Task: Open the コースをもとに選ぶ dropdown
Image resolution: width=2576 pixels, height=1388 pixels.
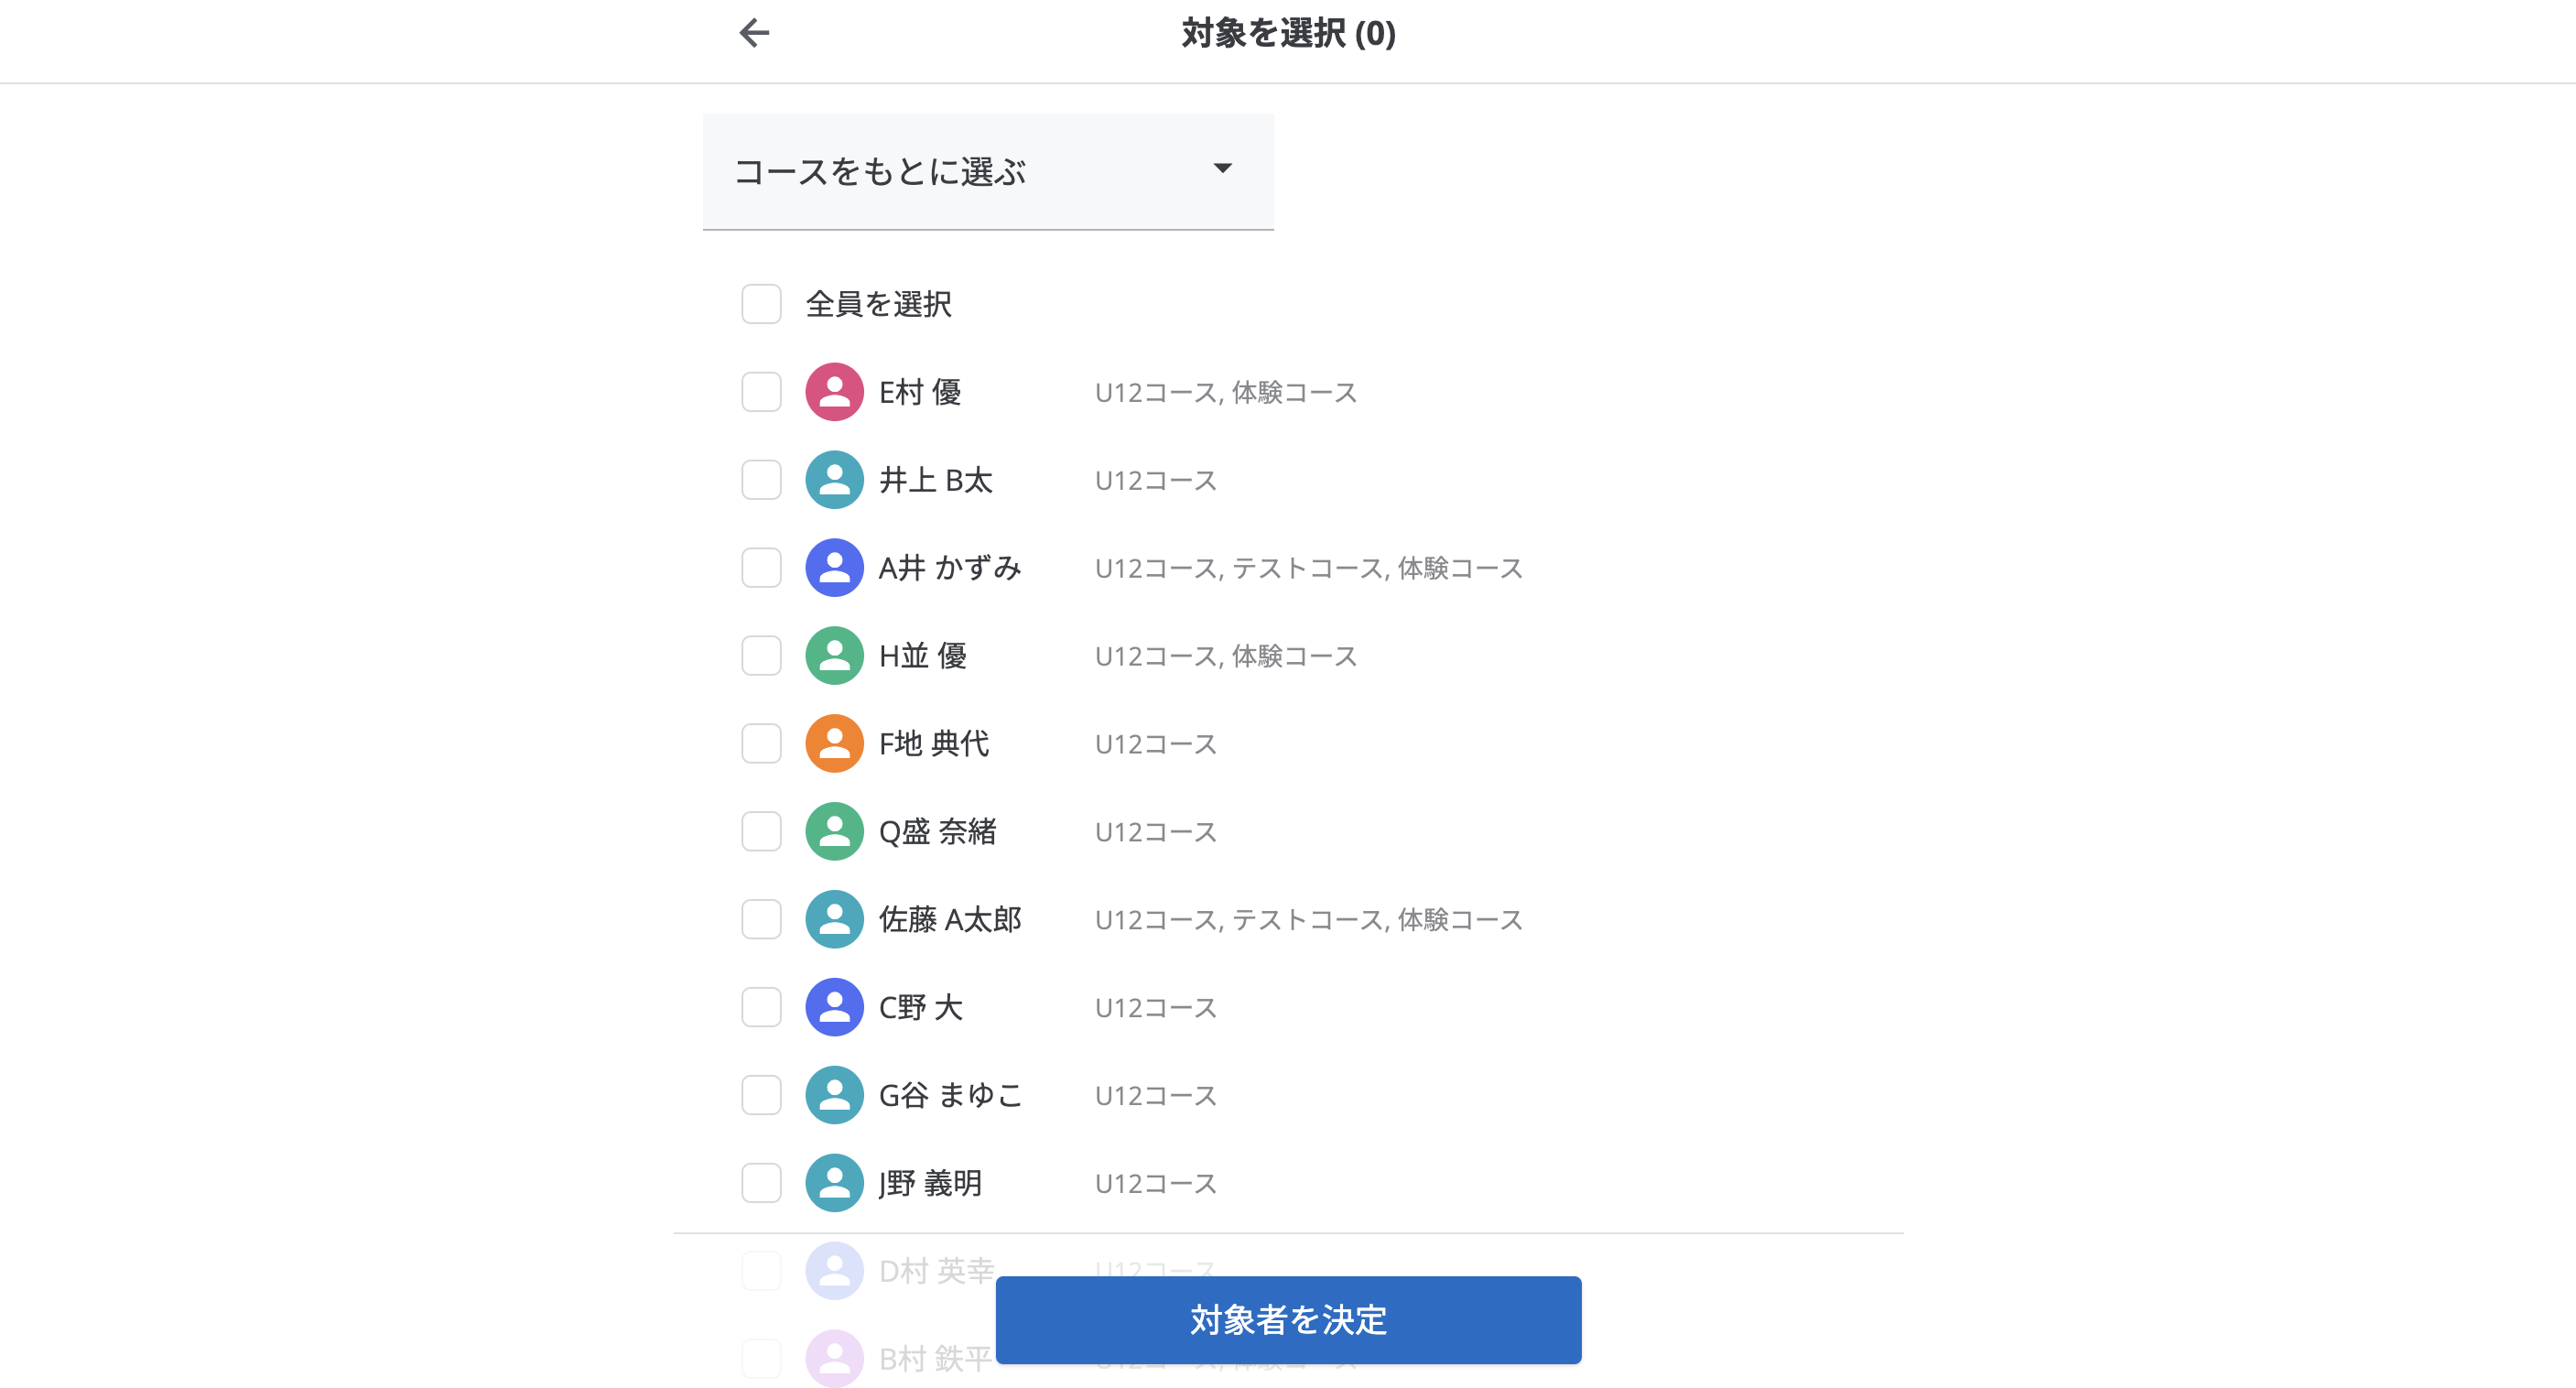Action: coord(988,171)
